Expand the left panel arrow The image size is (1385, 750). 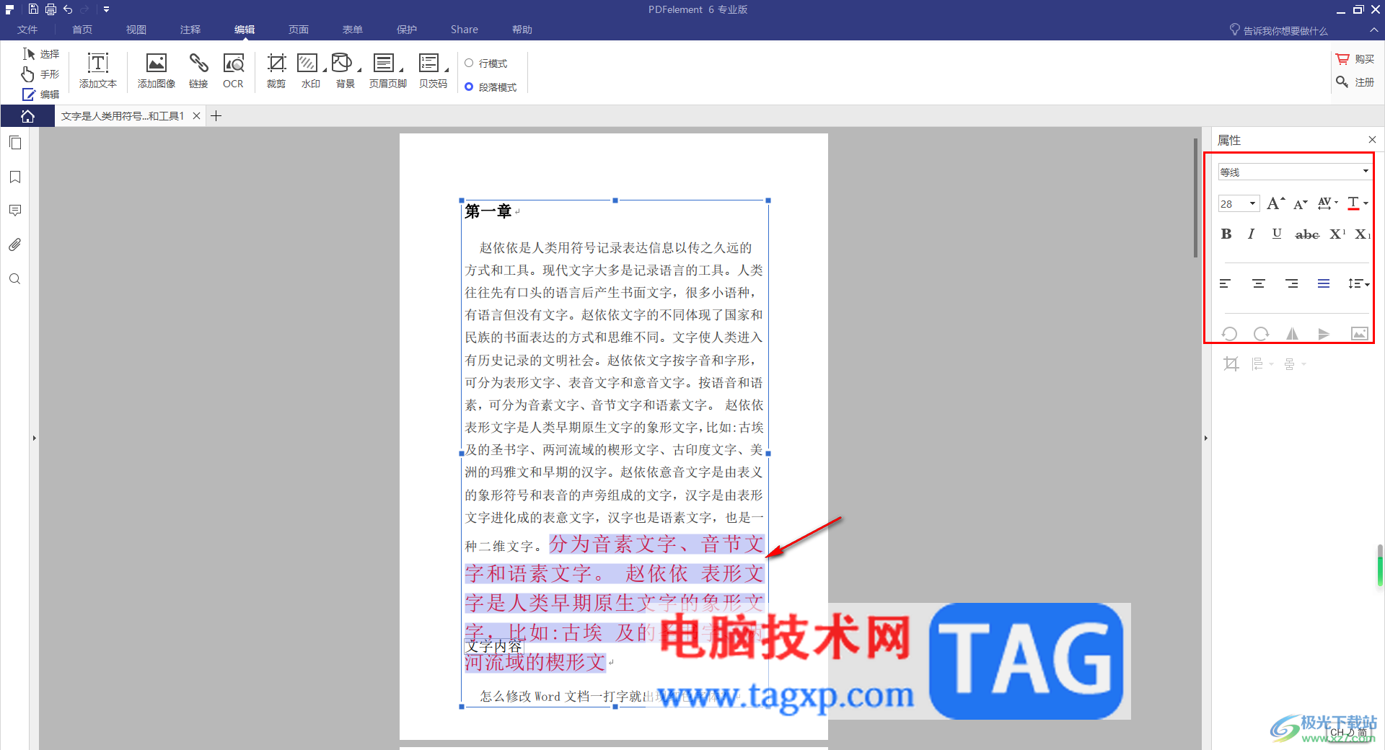[34, 438]
